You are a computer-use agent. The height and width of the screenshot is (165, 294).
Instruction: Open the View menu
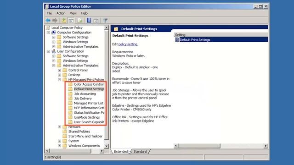[x=73, y=13]
